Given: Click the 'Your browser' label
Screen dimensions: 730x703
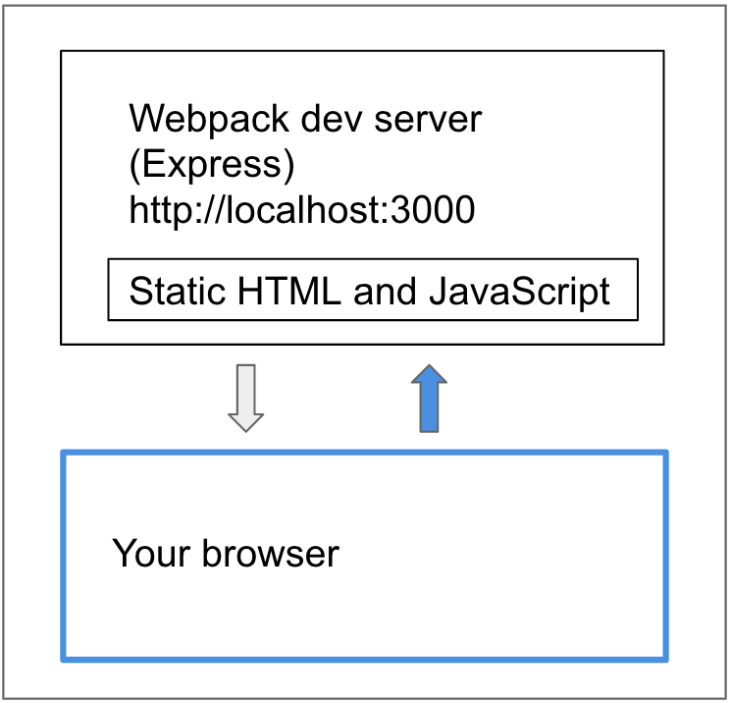Looking at the screenshot, I should (x=226, y=553).
